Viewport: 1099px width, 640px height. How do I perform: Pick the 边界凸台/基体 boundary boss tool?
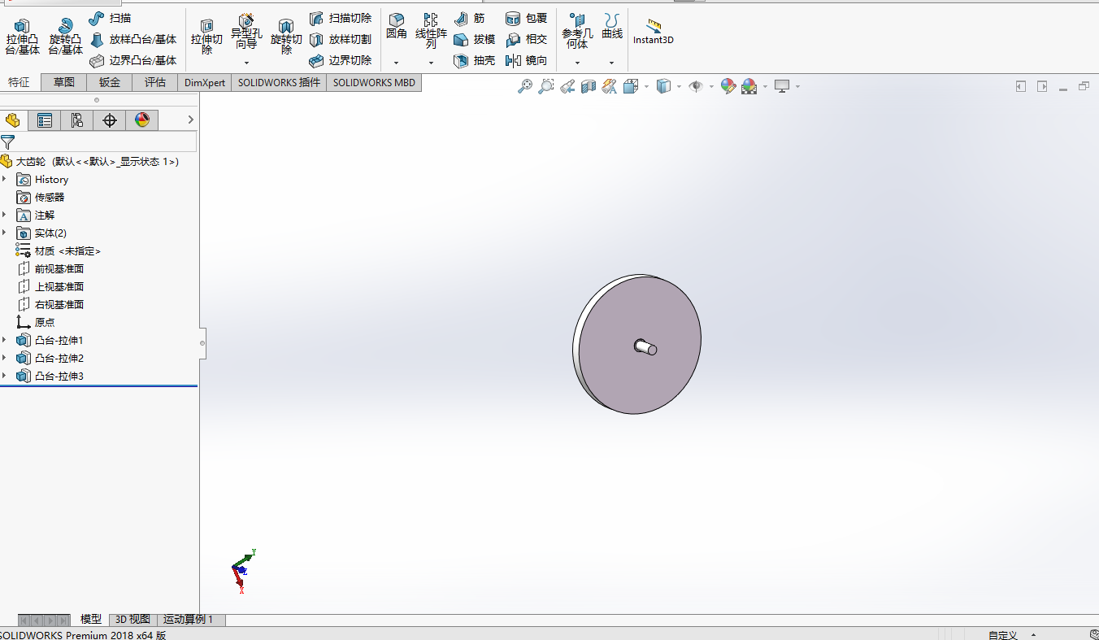(132, 60)
